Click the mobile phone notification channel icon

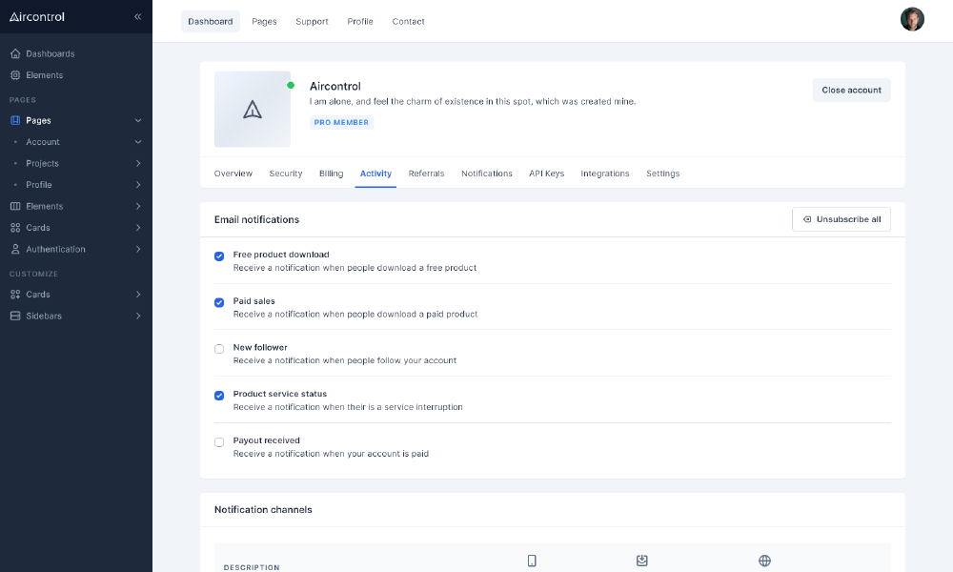tap(532, 561)
